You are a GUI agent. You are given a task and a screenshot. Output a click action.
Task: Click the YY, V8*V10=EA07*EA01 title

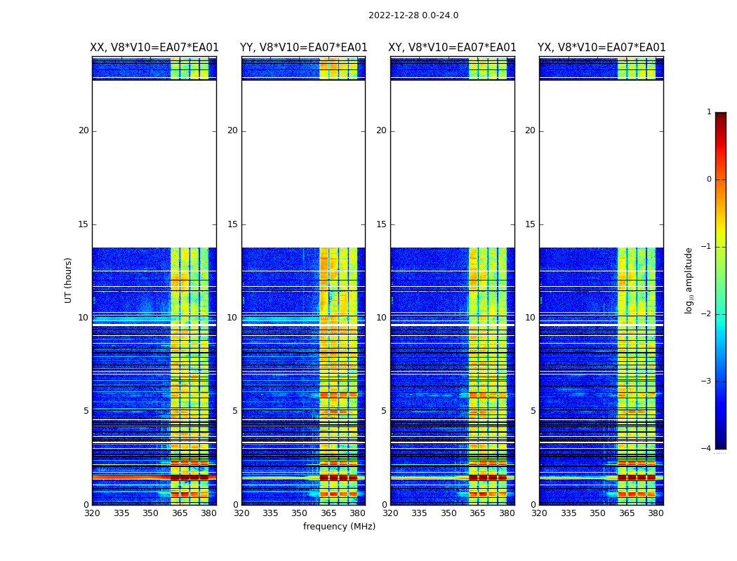[x=303, y=48]
